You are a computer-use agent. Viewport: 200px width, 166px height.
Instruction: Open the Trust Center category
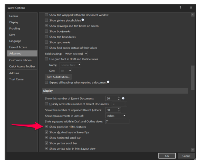tap(16, 79)
